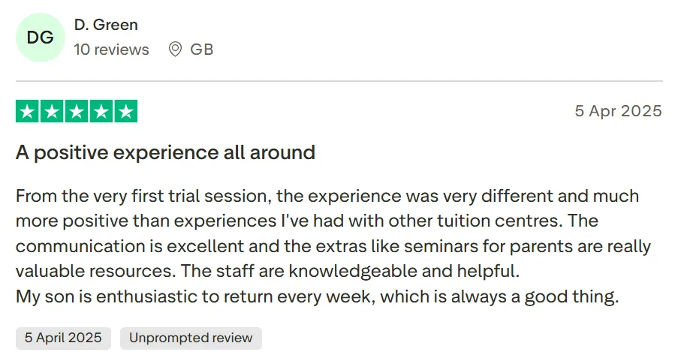Click the 5 Apr 2025 date beside stars
This screenshot has width=681, height=361.
click(618, 111)
